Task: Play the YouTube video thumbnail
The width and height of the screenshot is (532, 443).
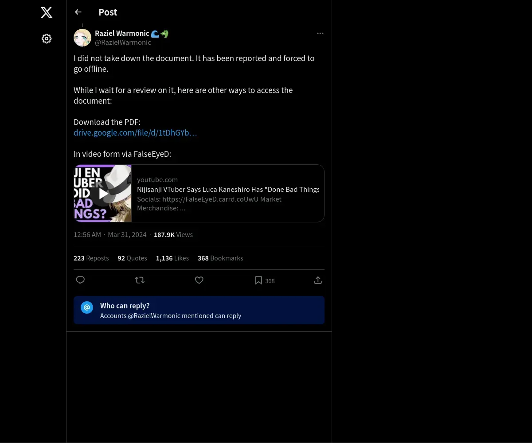Action: point(103,193)
